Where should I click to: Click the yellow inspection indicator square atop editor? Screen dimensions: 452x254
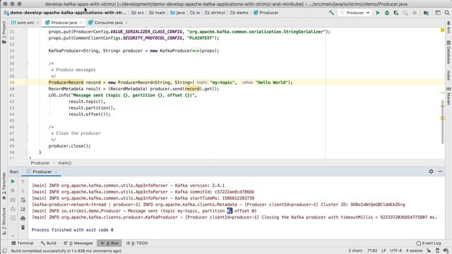tap(443, 30)
